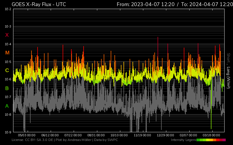The image size is (233, 145).
Task: Click the green A flare class label
Action: [7, 106]
